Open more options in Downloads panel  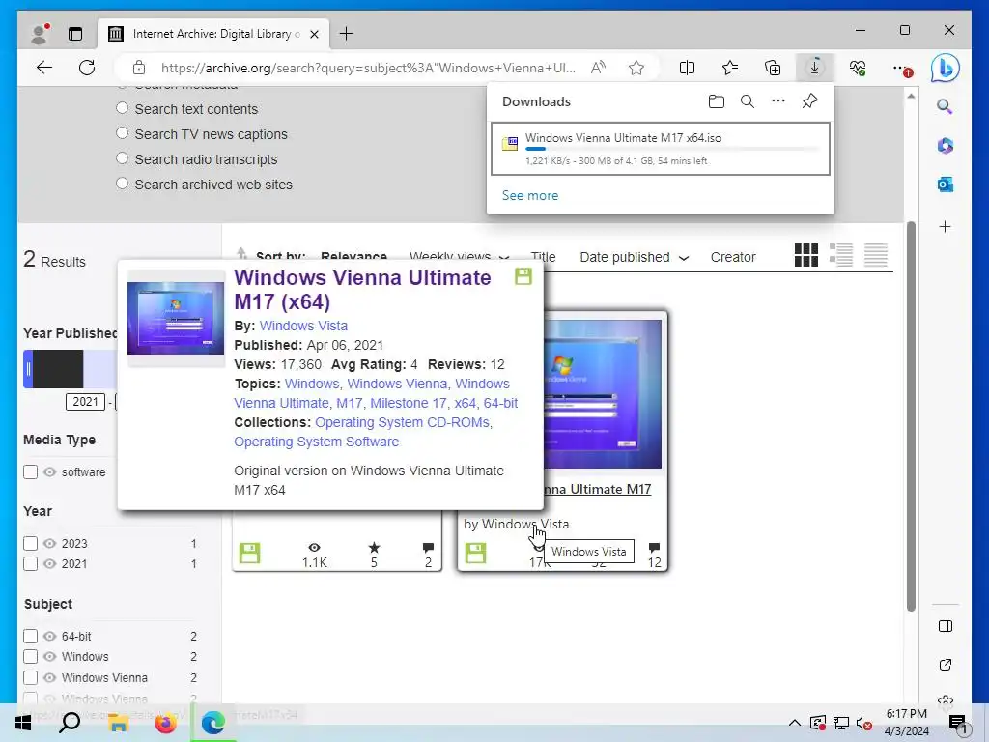(x=778, y=100)
